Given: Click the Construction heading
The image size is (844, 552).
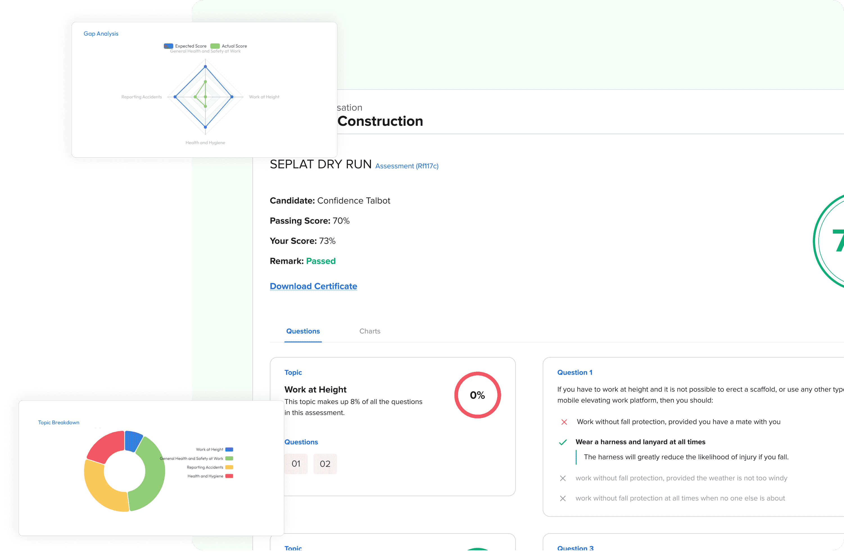Looking at the screenshot, I should pyautogui.click(x=380, y=121).
